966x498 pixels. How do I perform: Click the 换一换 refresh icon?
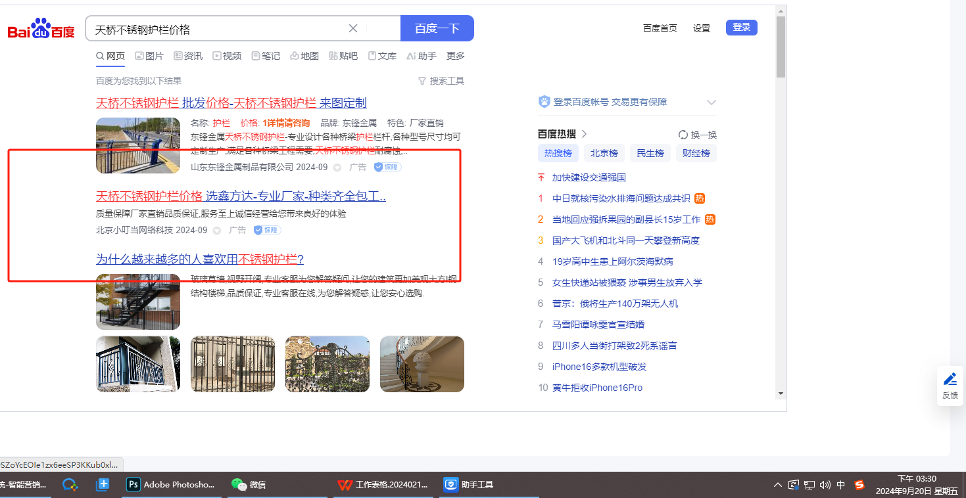point(683,135)
